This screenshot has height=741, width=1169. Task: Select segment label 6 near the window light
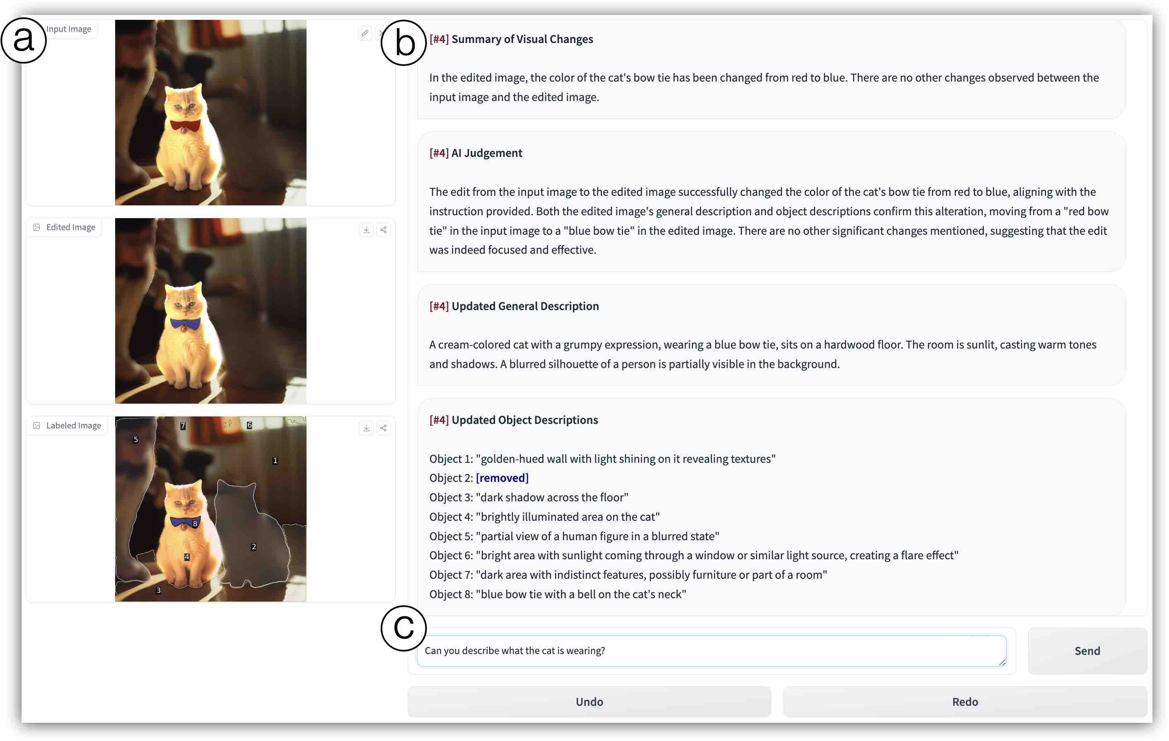click(x=249, y=425)
